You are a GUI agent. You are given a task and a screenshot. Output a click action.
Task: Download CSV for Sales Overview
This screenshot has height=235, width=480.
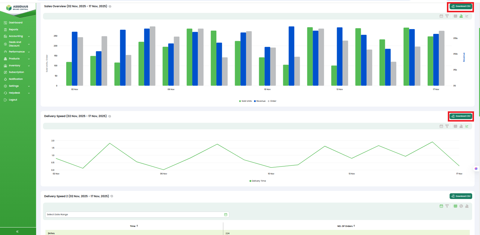pyautogui.click(x=460, y=6)
